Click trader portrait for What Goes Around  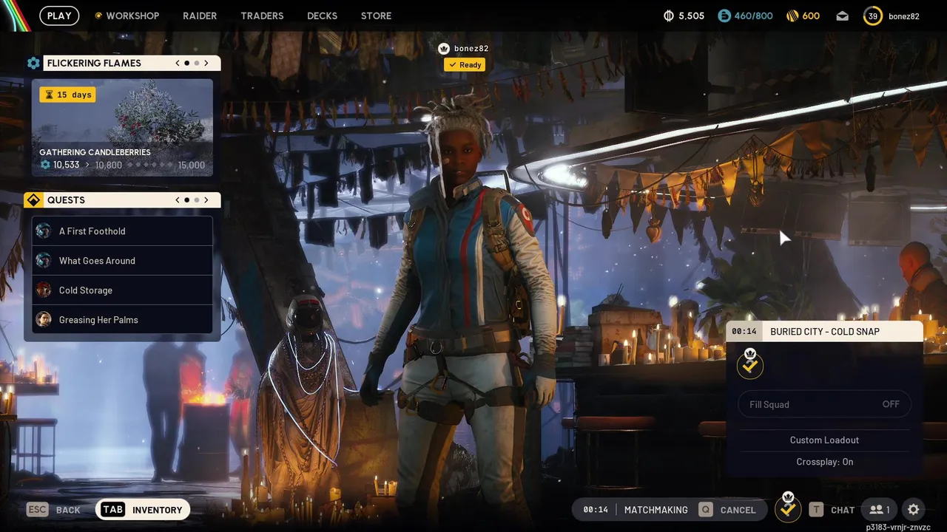tap(44, 260)
